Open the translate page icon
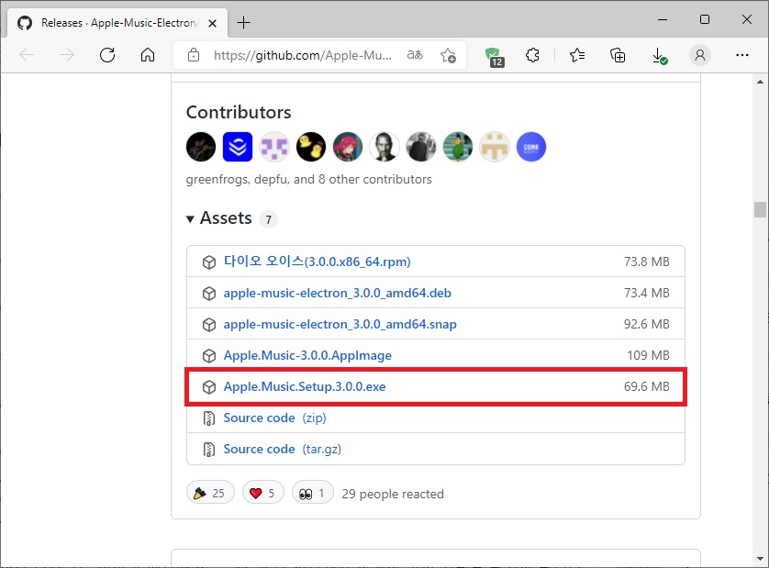 click(x=415, y=55)
